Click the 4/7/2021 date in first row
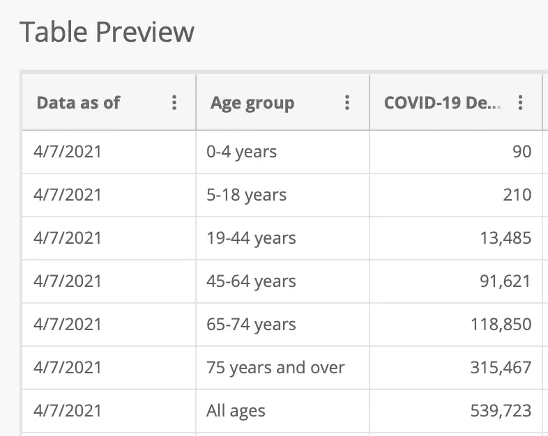 (68, 152)
